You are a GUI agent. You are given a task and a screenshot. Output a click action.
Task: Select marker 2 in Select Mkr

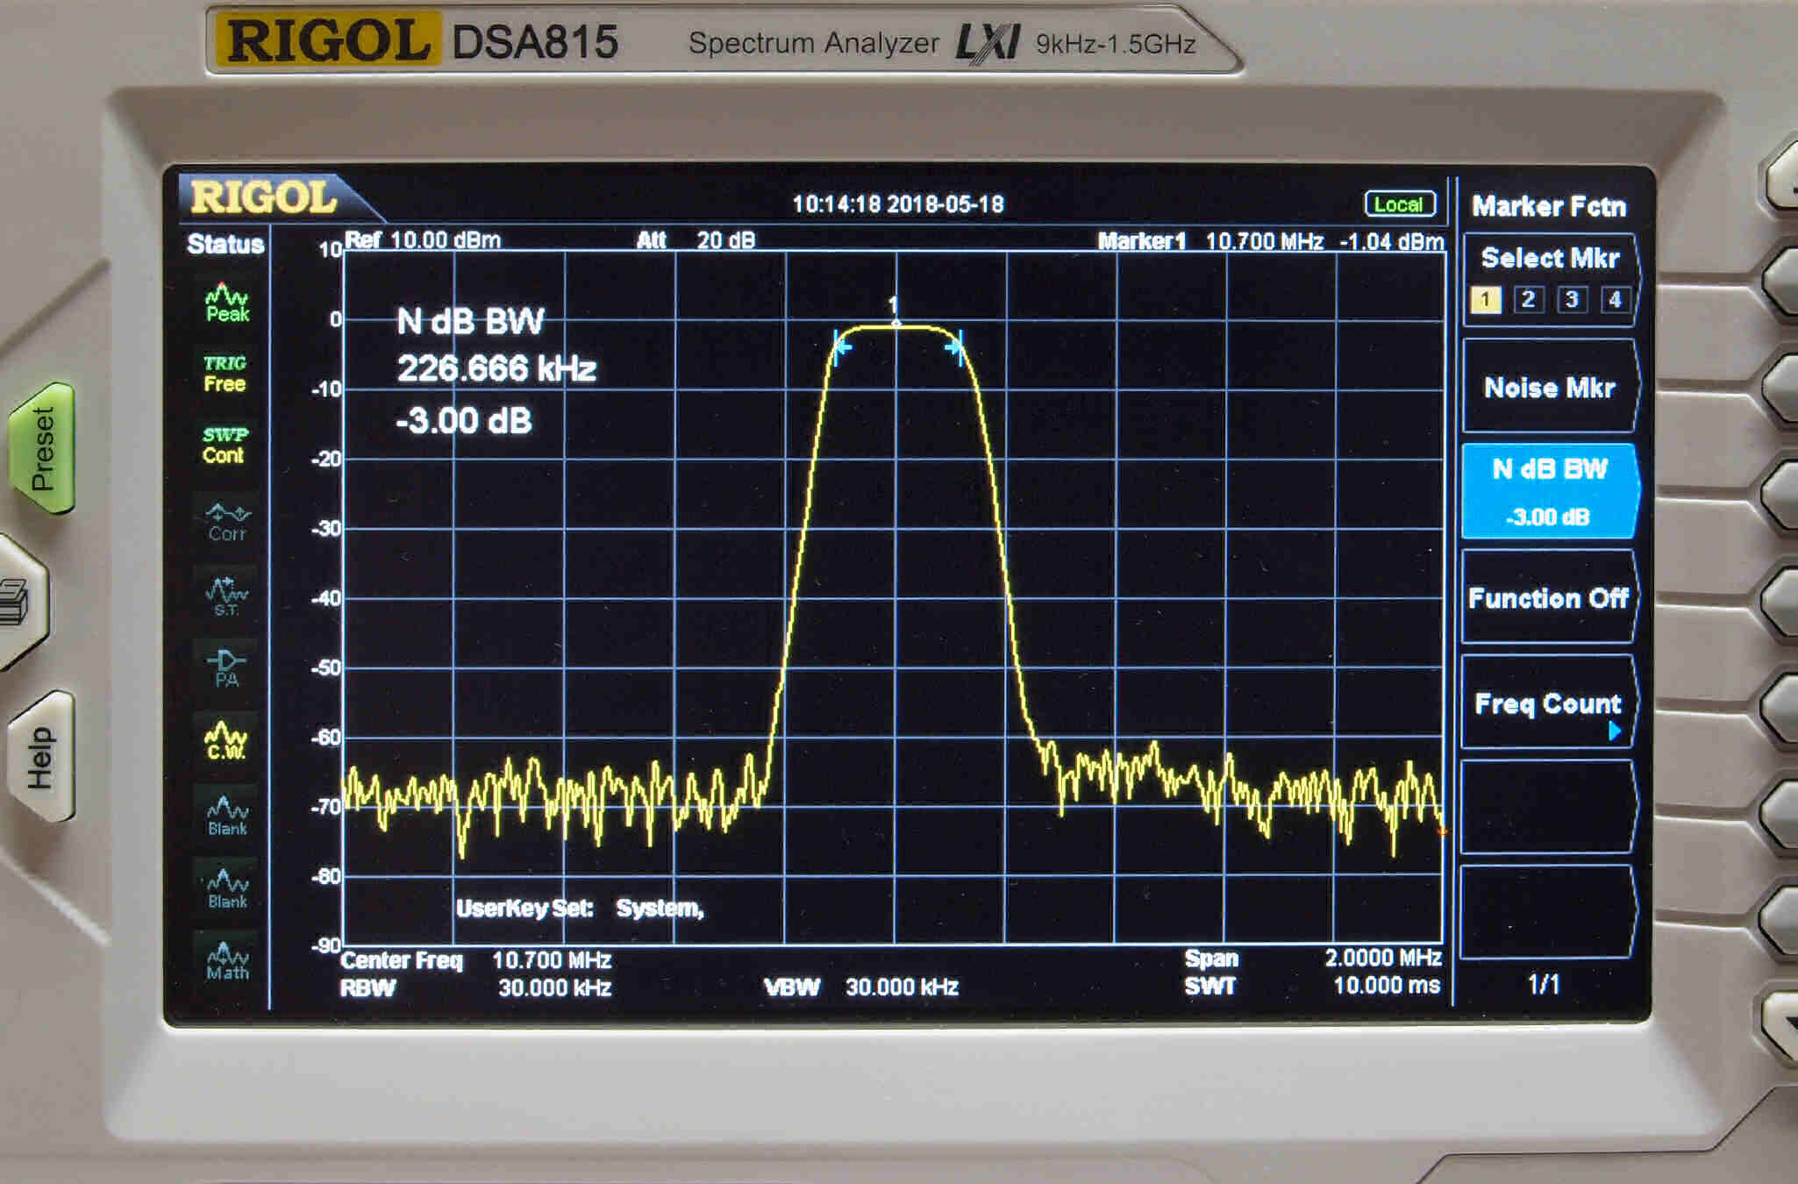[x=1528, y=300]
